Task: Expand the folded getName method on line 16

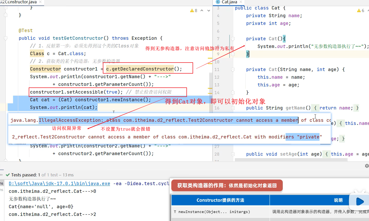Action: [233, 108]
